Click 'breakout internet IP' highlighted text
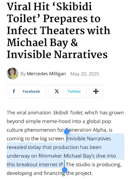 pyautogui.click(x=40, y=165)
